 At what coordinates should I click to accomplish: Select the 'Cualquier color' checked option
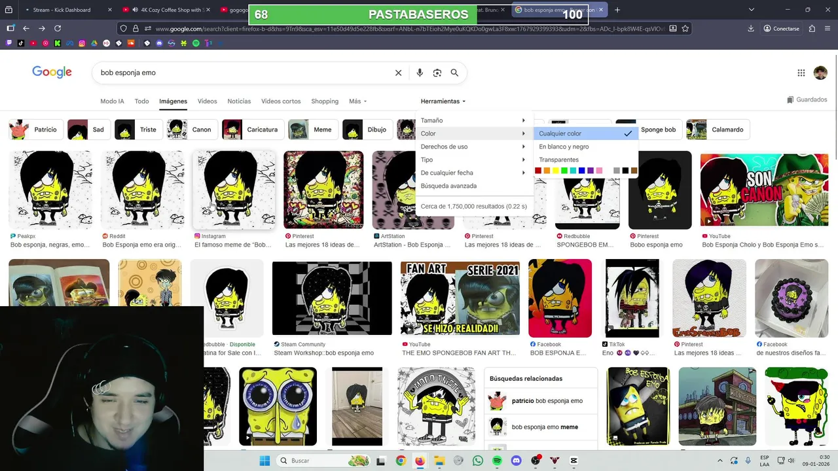[x=585, y=133]
